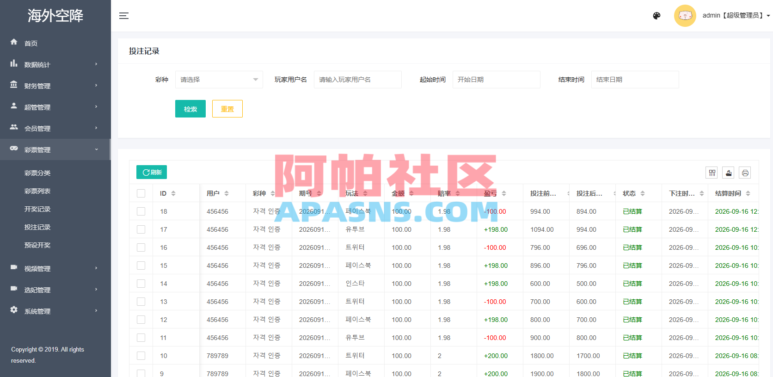Toggle the sidebar collapse hamburger icon
773x377 pixels.
(x=124, y=16)
